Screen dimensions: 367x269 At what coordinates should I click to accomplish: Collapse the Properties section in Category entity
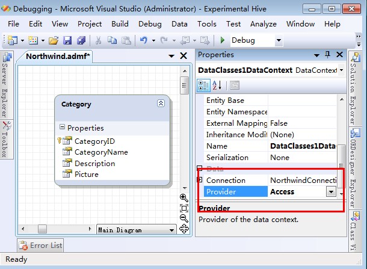coord(62,127)
